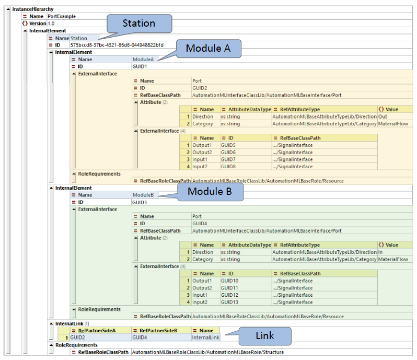Click the Module B callout label

[x=209, y=191]
